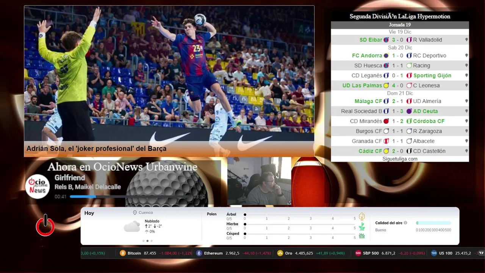Open the OcioNews round logo

38,186
